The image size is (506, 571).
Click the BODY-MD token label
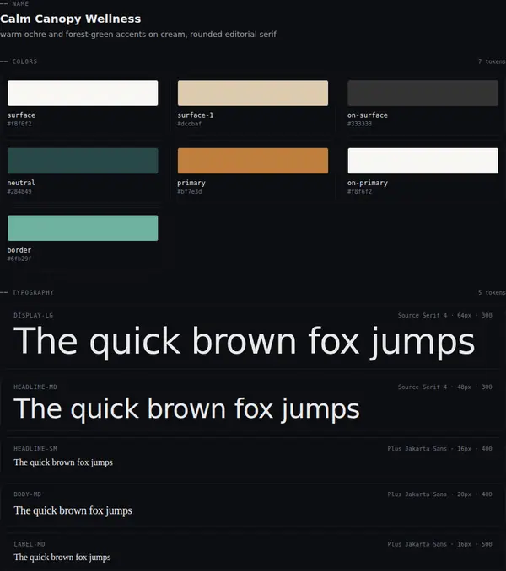click(x=27, y=494)
